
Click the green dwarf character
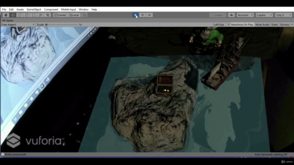pos(207,40)
